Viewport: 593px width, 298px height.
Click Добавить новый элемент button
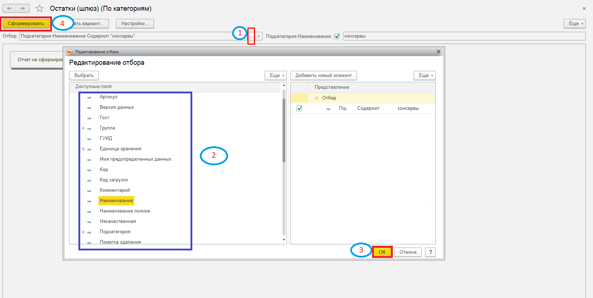pyautogui.click(x=324, y=75)
